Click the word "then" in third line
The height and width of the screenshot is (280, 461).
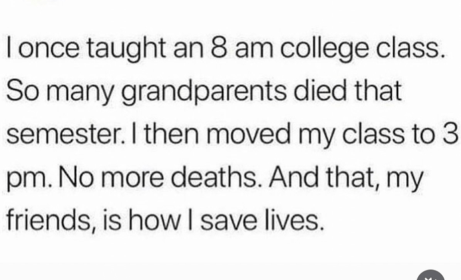coord(172,134)
